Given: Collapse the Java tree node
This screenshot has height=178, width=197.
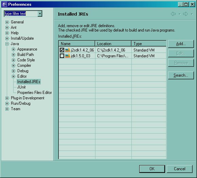Looking at the screenshot, I should pos(7,44).
